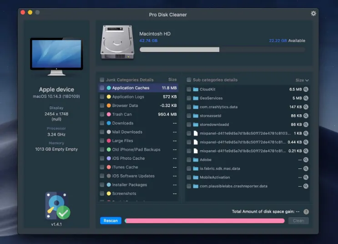Select the Installer Packages category
The image size is (338, 244).
pos(138,185)
